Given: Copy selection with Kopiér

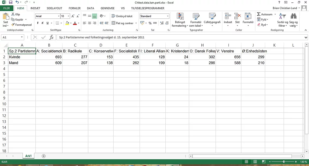Looking at the screenshot, I should click(x=17, y=20).
